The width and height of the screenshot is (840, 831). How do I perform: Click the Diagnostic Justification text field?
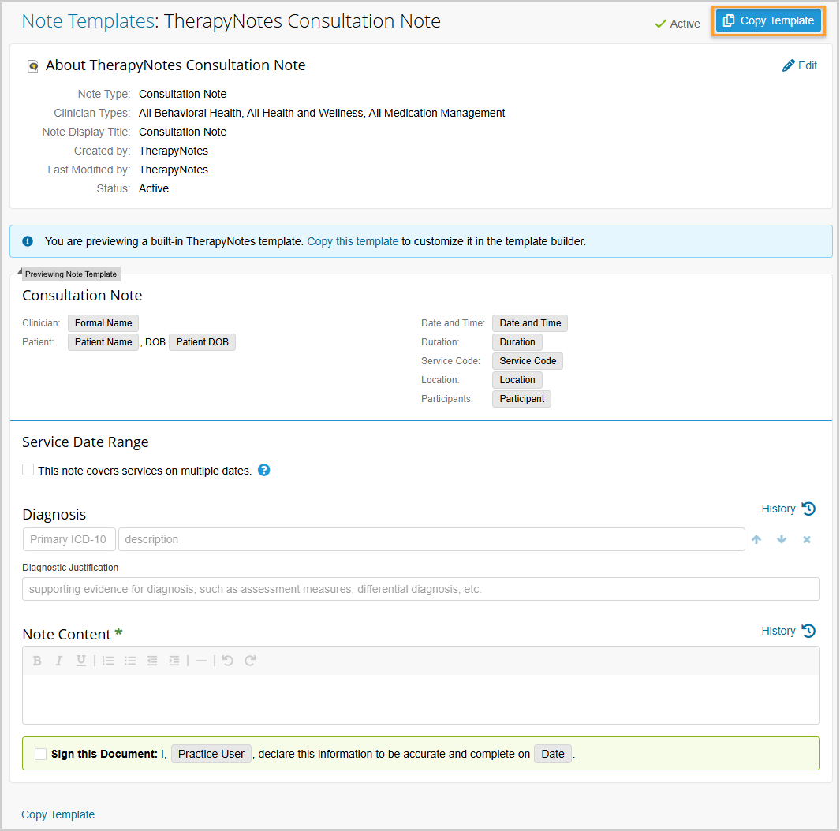pyautogui.click(x=421, y=589)
